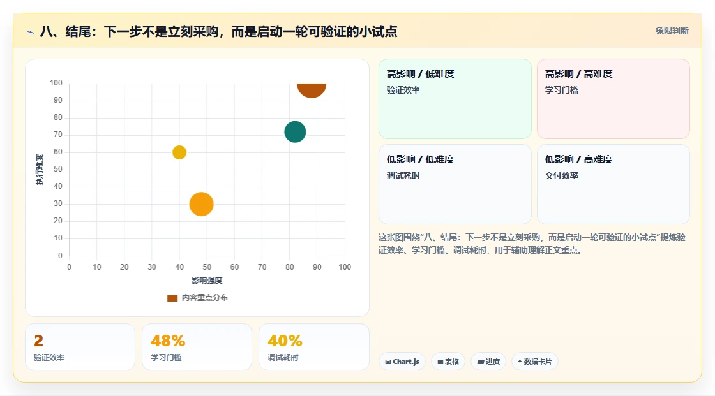Select the 进度 tag chip
The width and height of the screenshot is (715, 396).
point(488,362)
